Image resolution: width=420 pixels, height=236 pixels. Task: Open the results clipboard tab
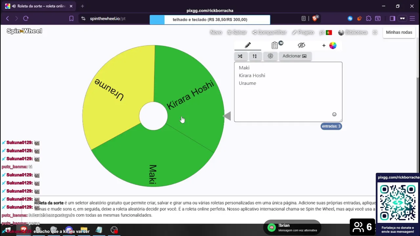coord(275,45)
